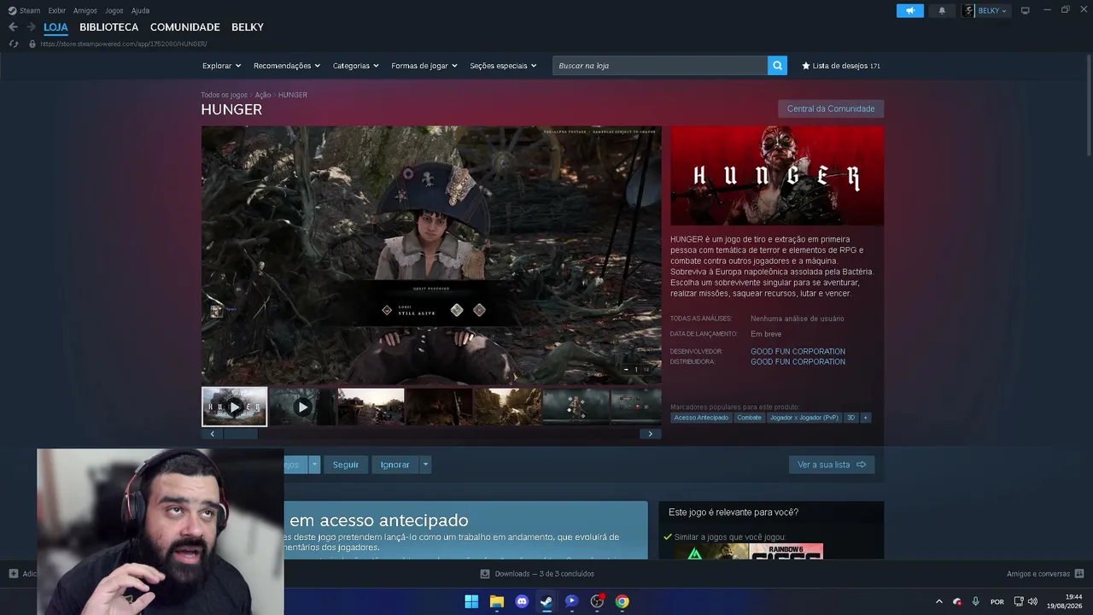The width and height of the screenshot is (1093, 615).
Task: Click the microphone icon in the system tray
Action: (975, 601)
